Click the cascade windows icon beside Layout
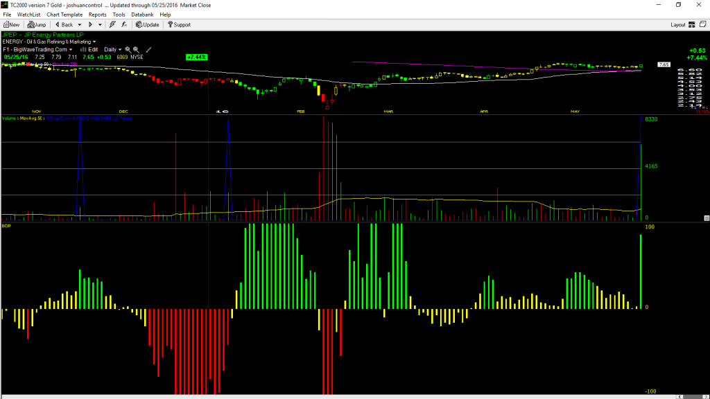 pyautogui.click(x=703, y=24)
